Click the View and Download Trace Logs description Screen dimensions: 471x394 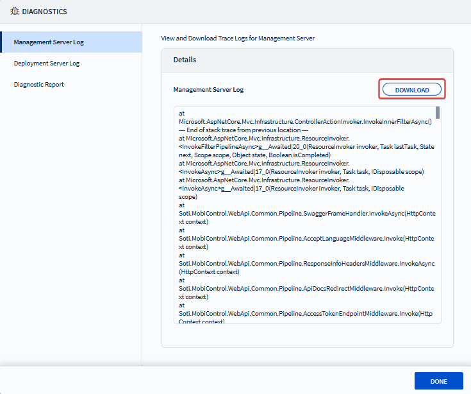(238, 39)
